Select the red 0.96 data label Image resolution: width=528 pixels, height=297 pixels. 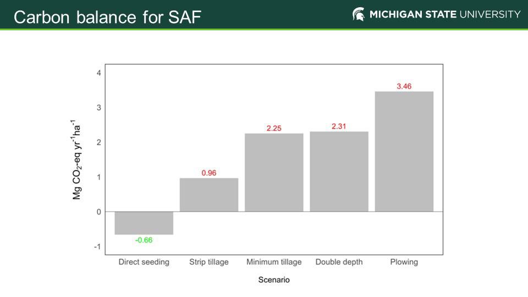click(x=209, y=173)
